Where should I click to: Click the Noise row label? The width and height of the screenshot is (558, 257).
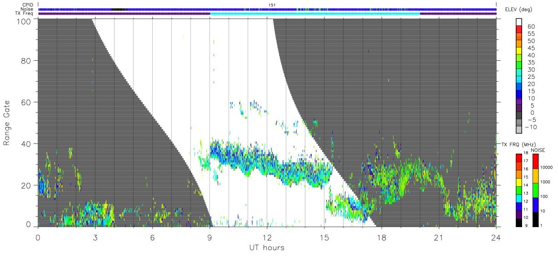click(27, 9)
